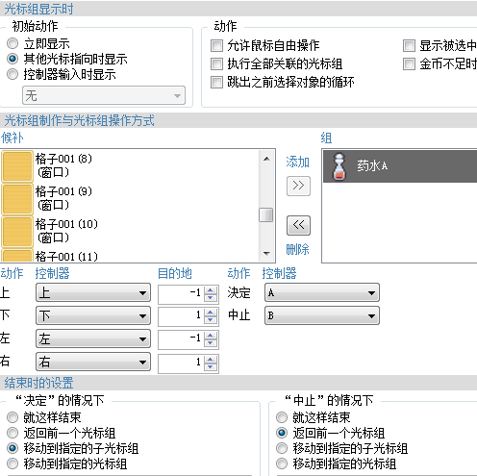Screen dimensions: 477x476
Task: Select 就这样结束 under “中止”的情况下
Action: click(x=282, y=417)
